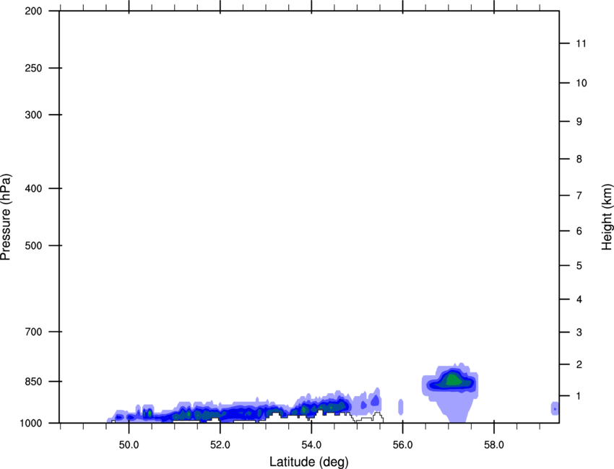Click the 52.0 latitude tick label
Viewport: 614px width, 469px height.
[x=220, y=445]
